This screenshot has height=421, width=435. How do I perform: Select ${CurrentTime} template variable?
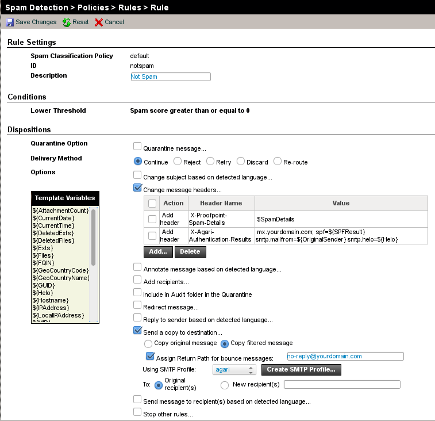[x=53, y=225]
